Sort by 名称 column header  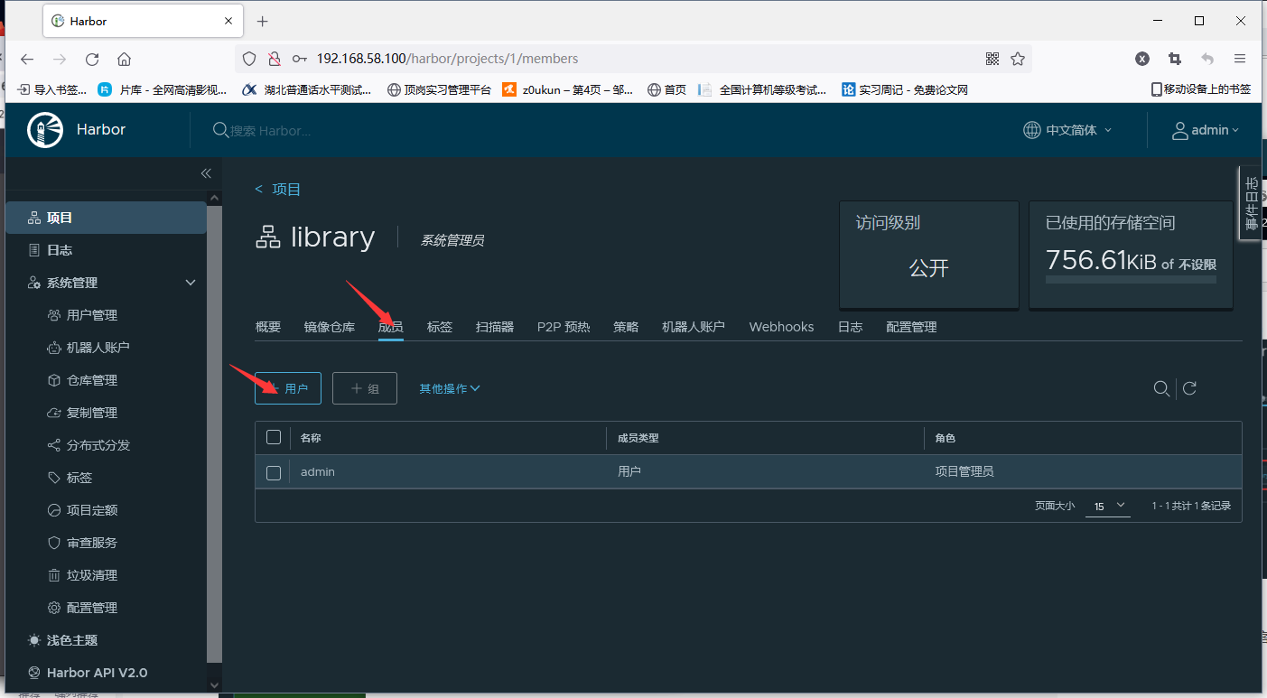(311, 438)
